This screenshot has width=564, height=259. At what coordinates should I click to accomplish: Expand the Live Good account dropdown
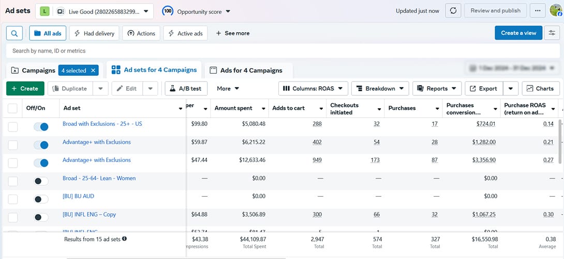(94, 11)
